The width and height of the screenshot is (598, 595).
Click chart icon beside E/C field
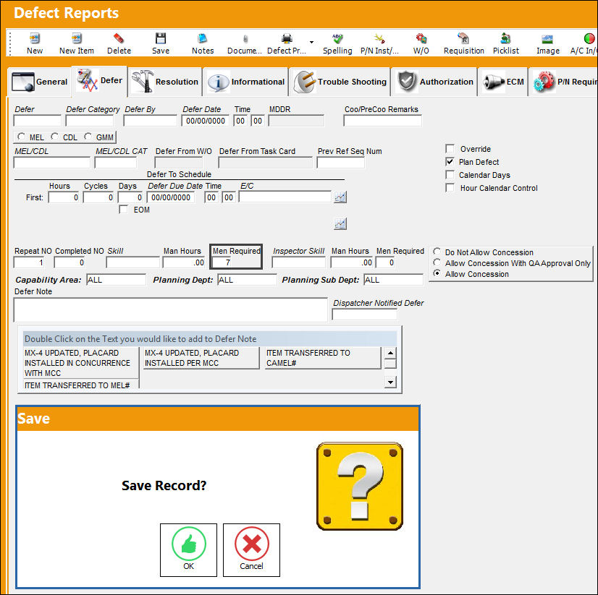[x=340, y=197]
